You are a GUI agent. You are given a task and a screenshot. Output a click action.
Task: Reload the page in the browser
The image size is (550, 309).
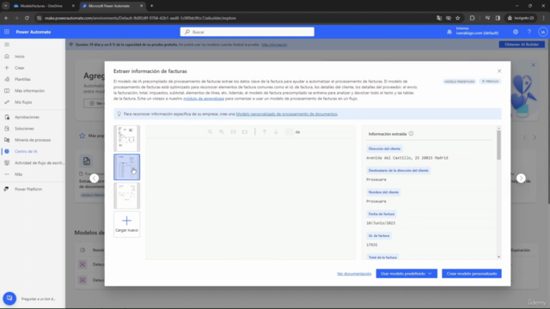27,18
